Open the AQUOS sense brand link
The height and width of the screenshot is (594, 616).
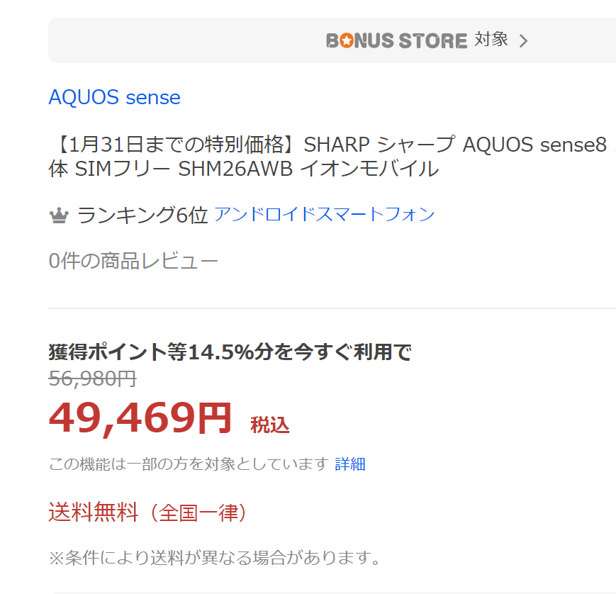coord(114,97)
